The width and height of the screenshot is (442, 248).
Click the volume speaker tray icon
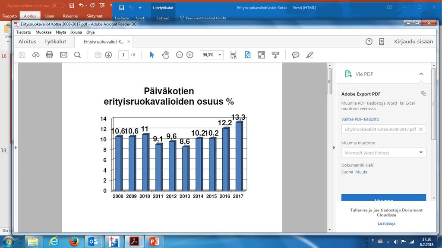(x=396, y=242)
